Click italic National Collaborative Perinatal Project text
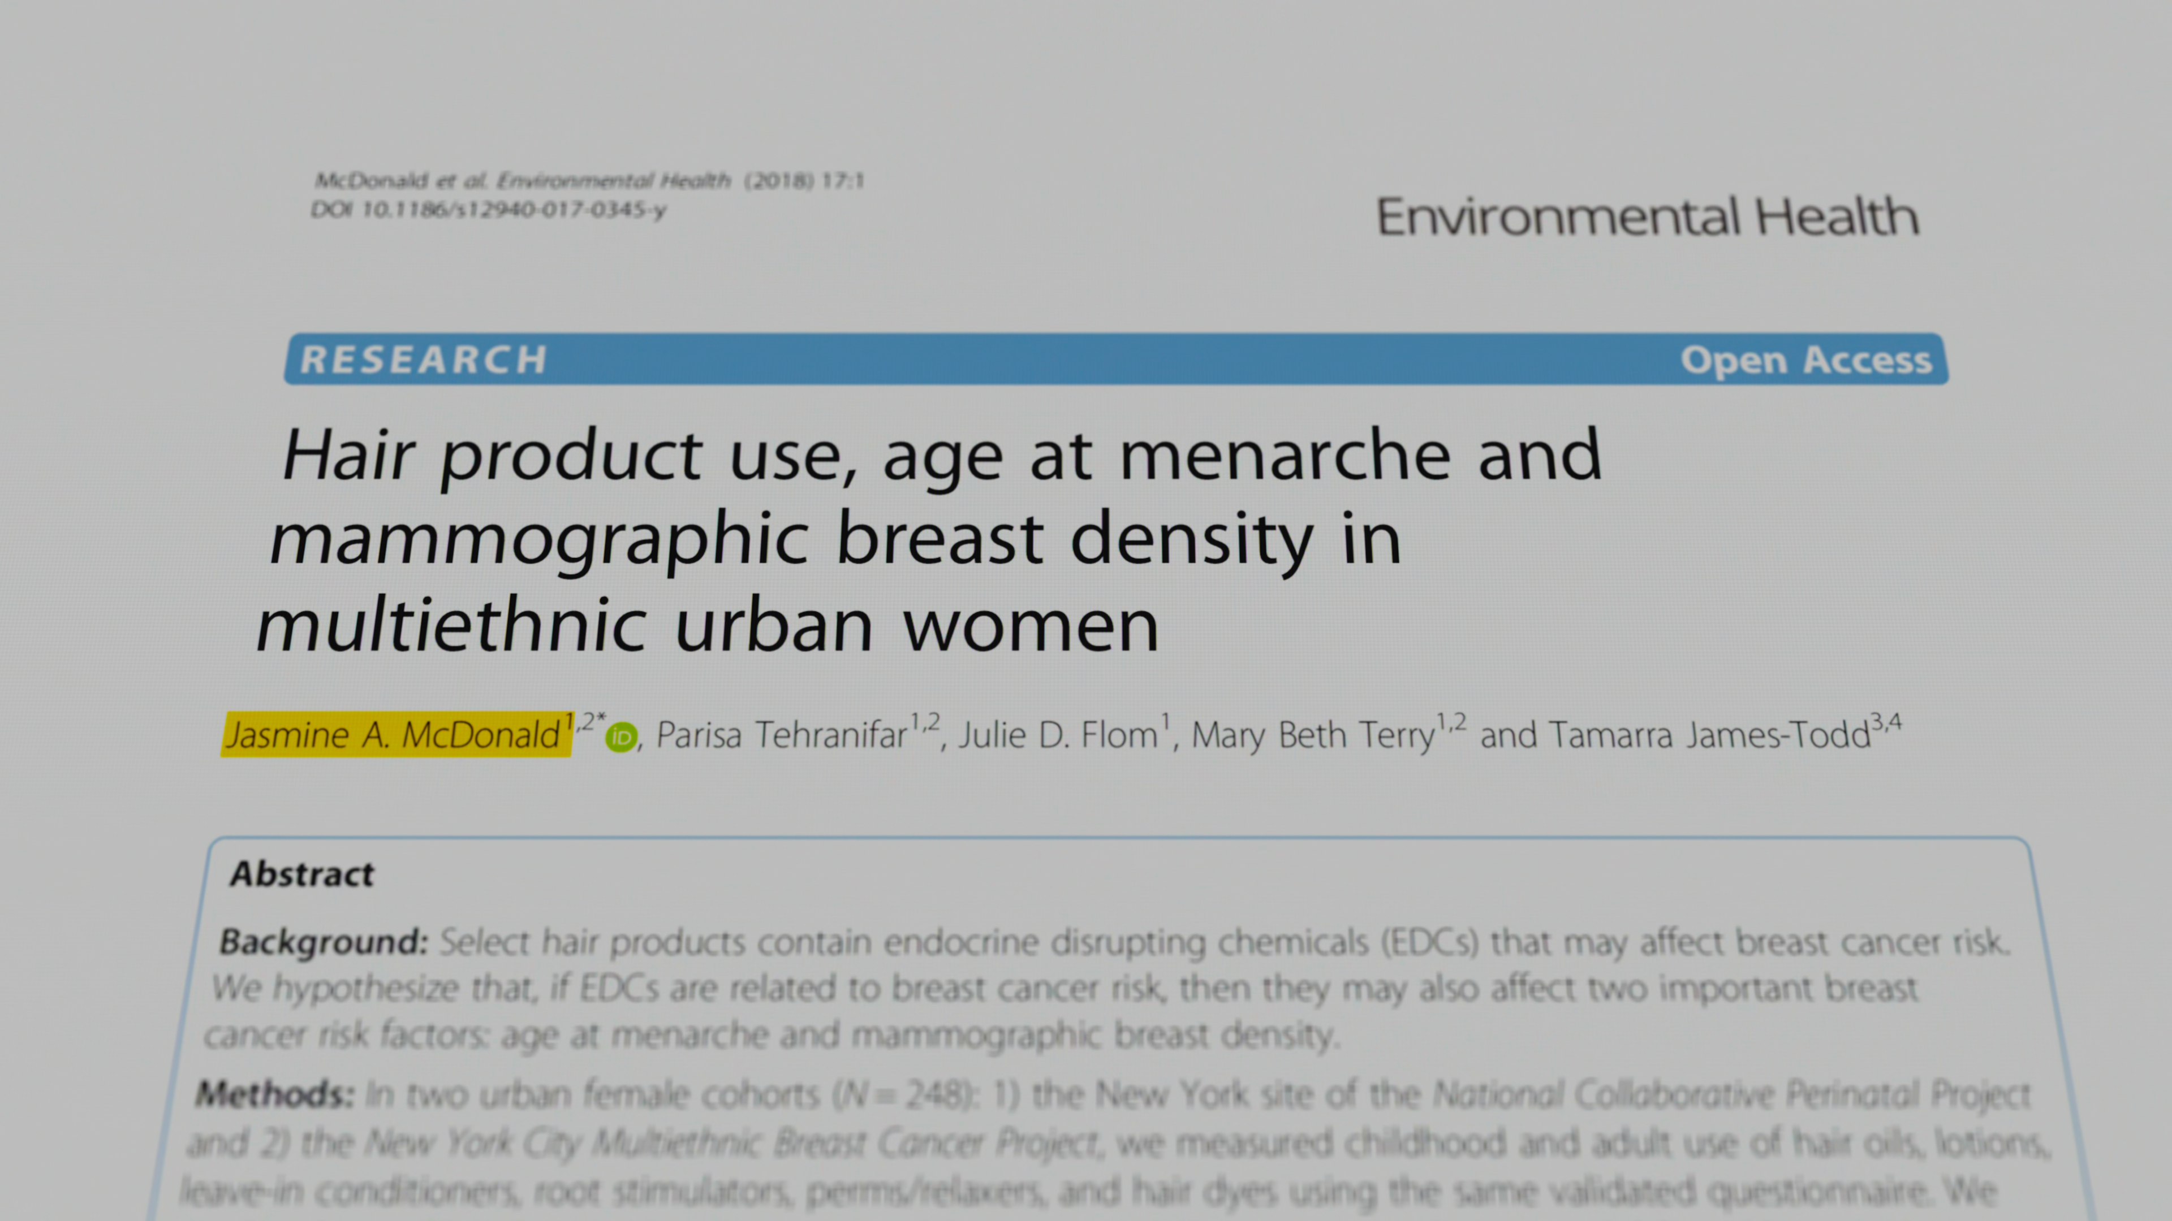The width and height of the screenshot is (2172, 1221). [1732, 1094]
